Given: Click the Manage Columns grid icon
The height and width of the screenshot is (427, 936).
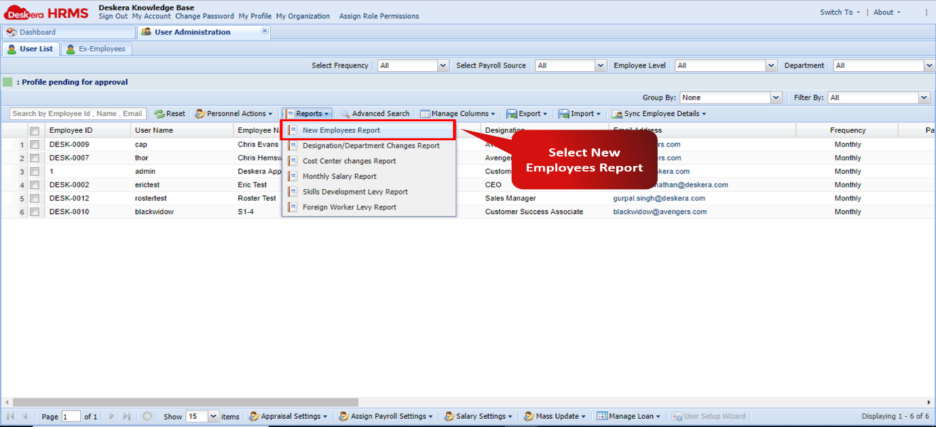Looking at the screenshot, I should click(425, 114).
